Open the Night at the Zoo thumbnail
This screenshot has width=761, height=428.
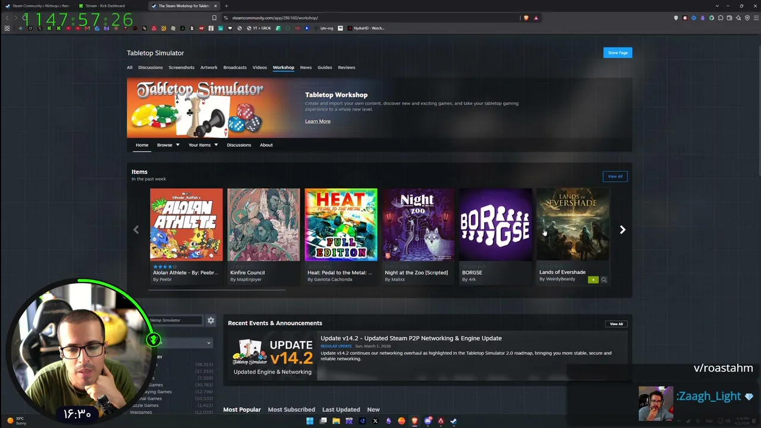418,225
